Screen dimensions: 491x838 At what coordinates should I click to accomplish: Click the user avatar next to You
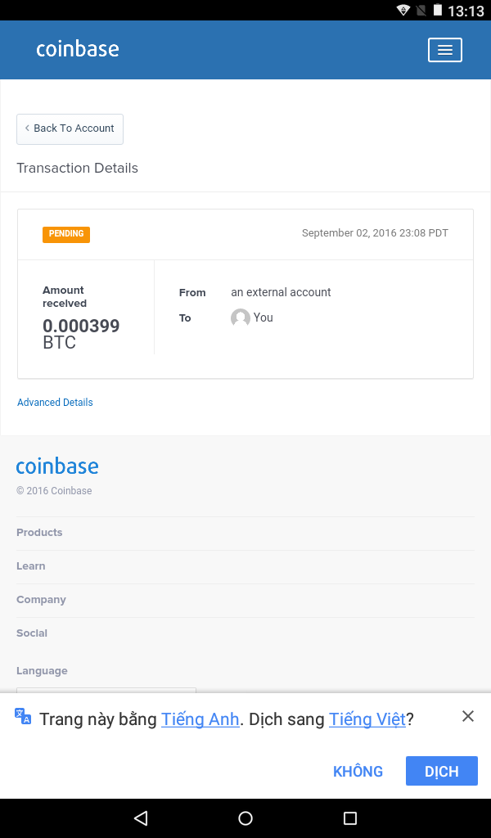point(240,318)
